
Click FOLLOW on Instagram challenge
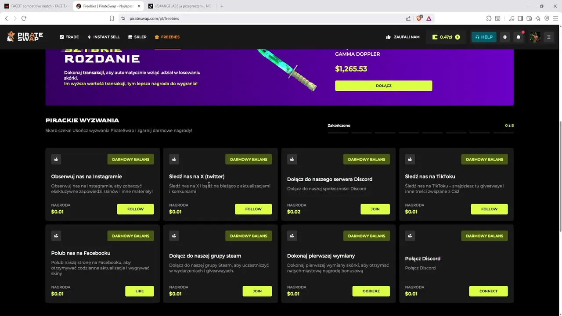135,209
